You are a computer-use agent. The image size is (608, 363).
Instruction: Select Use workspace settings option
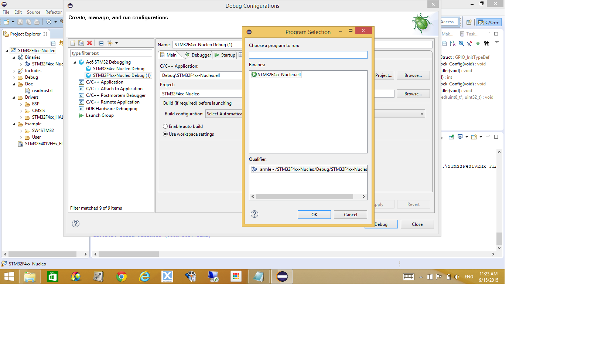click(165, 134)
